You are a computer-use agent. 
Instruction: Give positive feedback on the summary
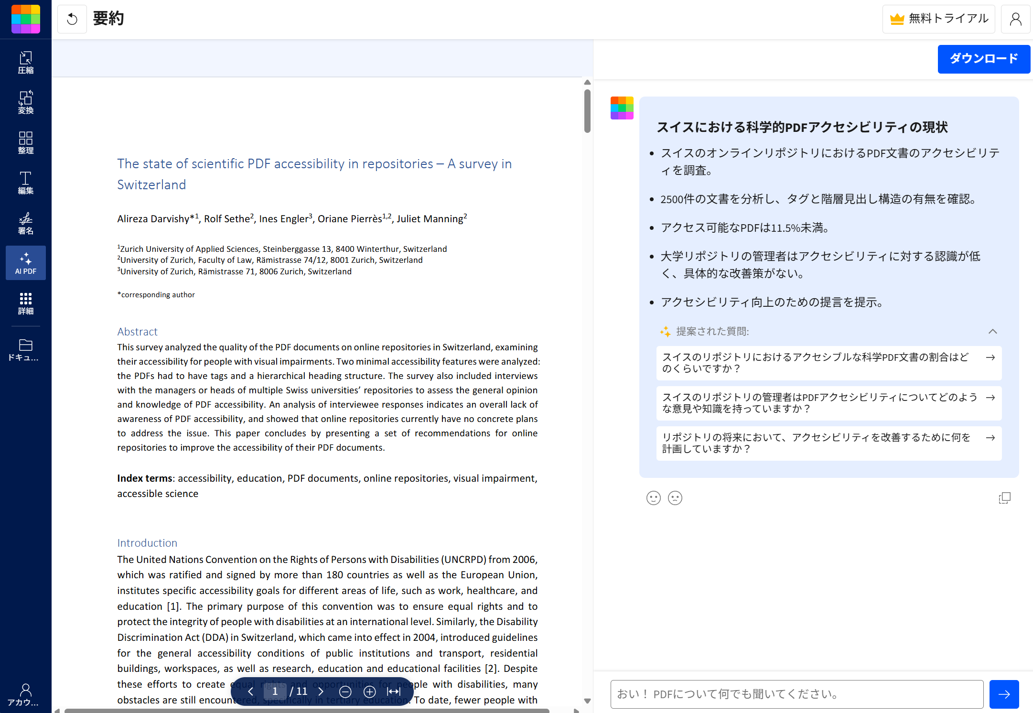click(653, 498)
